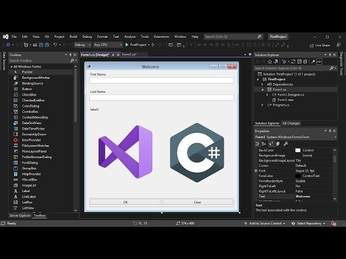This screenshot has width=346, height=259.
Task: Open Form1 object selector dropdown in Properties
Action: [335, 137]
